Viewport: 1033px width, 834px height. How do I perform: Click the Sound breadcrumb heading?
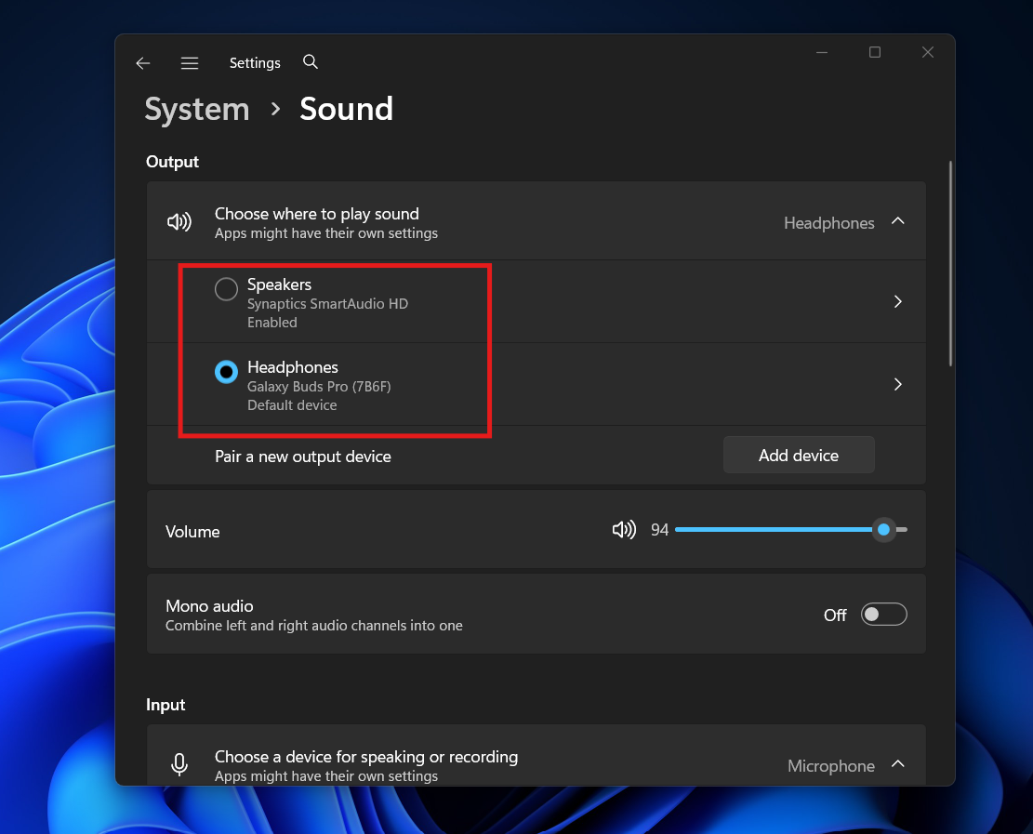pyautogui.click(x=345, y=109)
